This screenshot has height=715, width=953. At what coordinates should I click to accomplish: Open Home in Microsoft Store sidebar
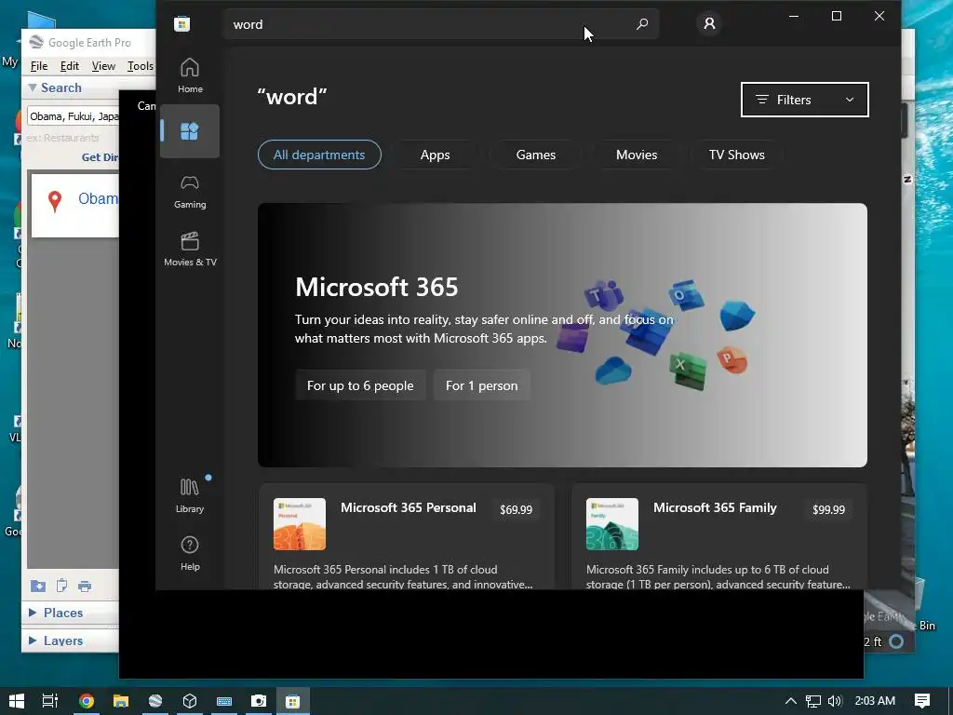[x=190, y=75]
